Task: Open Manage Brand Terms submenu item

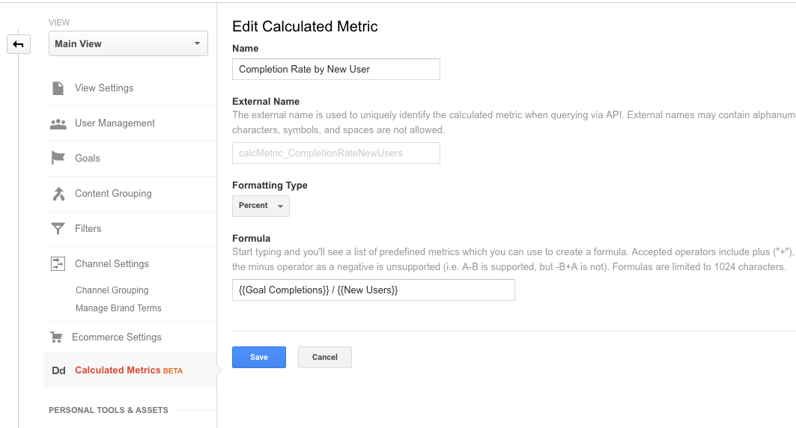Action: (x=118, y=308)
